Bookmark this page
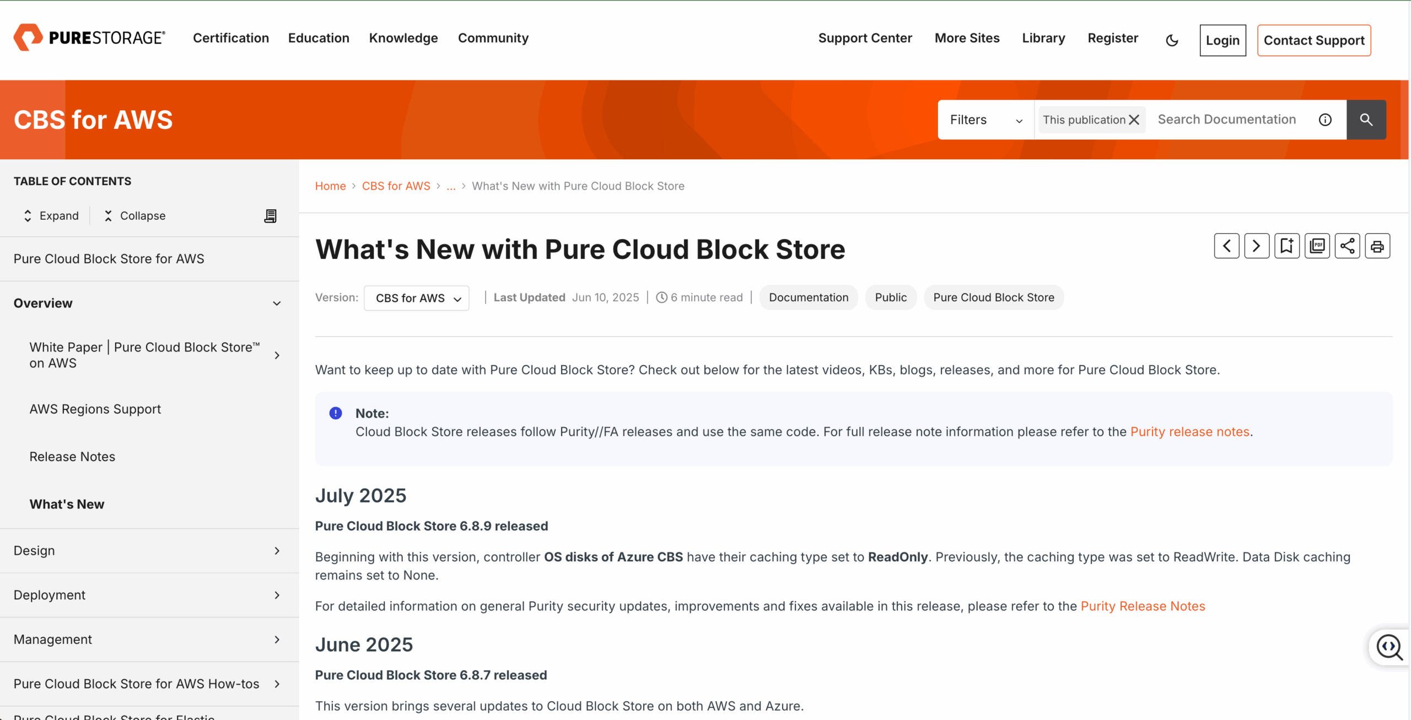This screenshot has width=1411, height=720. [x=1286, y=246]
